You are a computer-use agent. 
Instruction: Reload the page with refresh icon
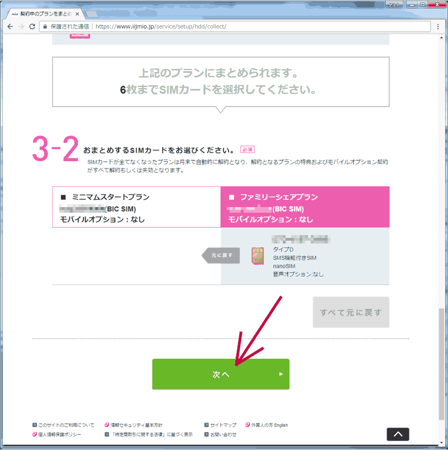pos(32,26)
